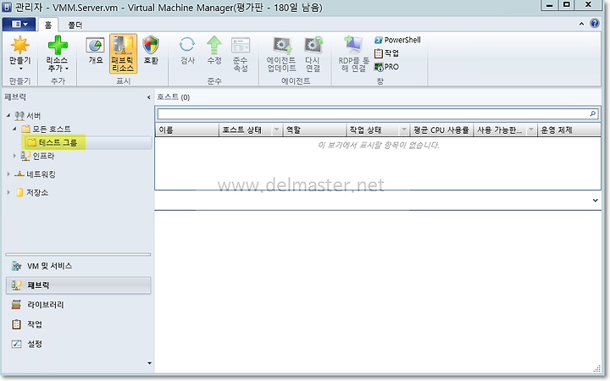
Task: Switch to the 폴더 ribbon tab
Action: [x=75, y=25]
